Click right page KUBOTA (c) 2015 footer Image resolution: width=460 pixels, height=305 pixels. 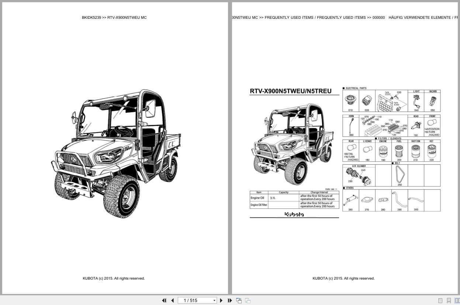(x=343, y=278)
